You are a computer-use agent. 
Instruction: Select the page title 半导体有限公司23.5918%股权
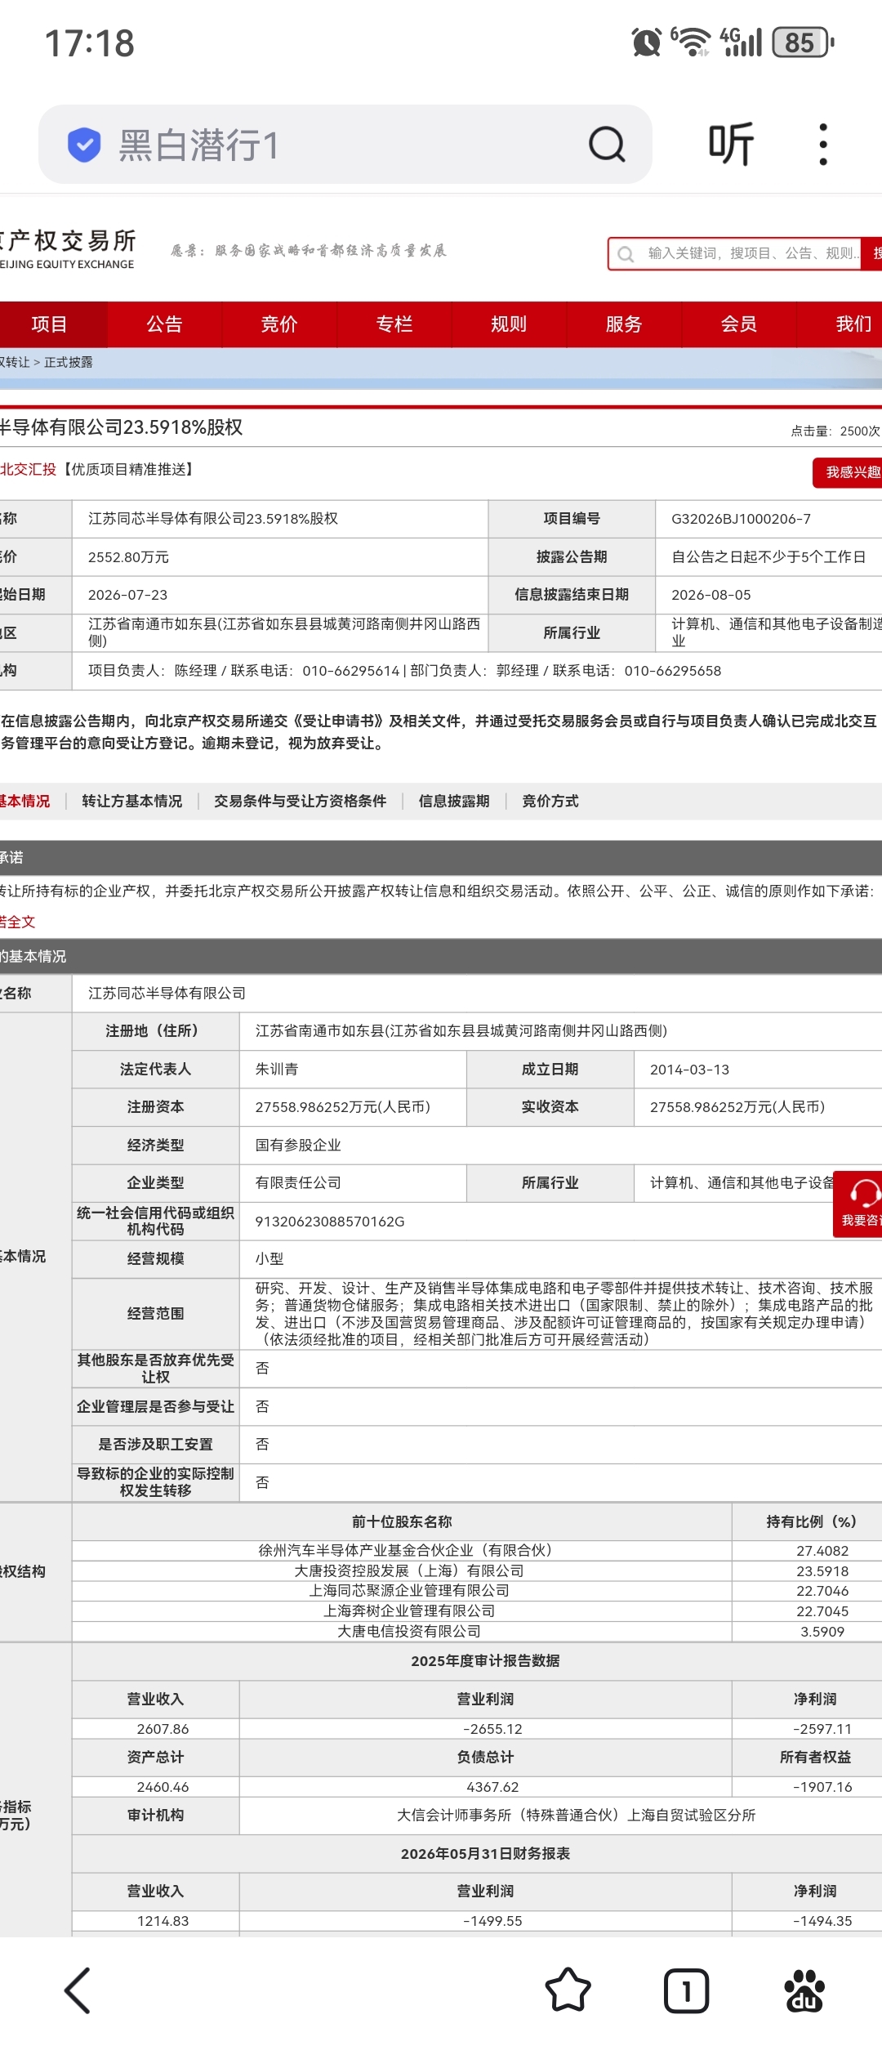pyautogui.click(x=121, y=427)
